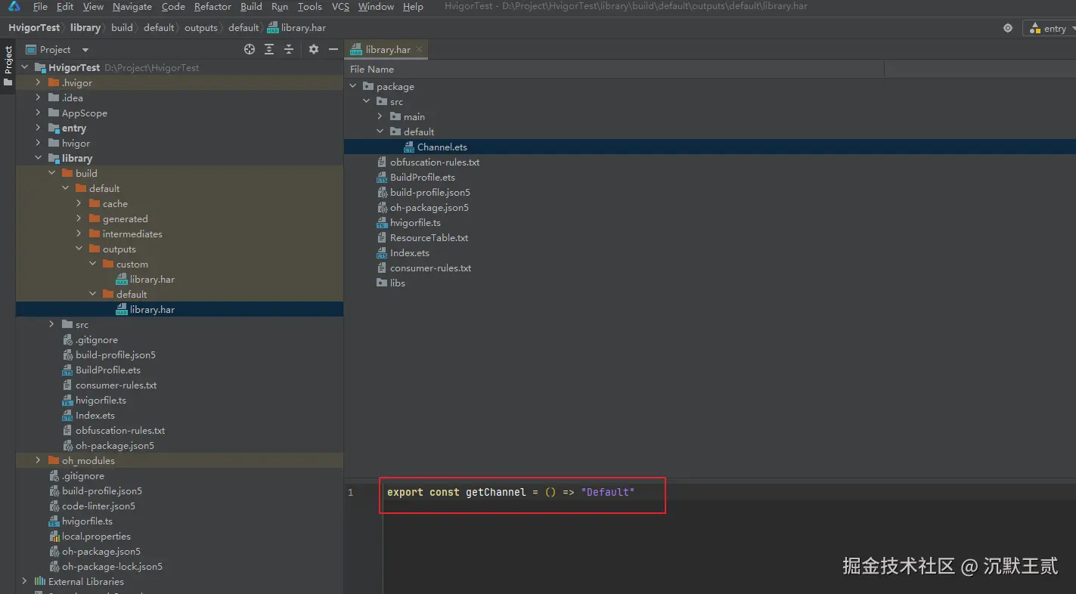This screenshot has height=594, width=1076.
Task: Expand the cache folder
Action: click(x=79, y=203)
